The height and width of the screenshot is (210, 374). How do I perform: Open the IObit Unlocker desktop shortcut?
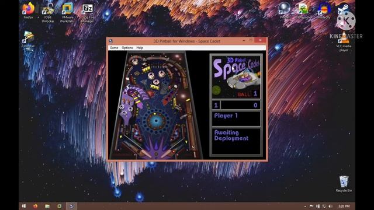click(x=48, y=13)
